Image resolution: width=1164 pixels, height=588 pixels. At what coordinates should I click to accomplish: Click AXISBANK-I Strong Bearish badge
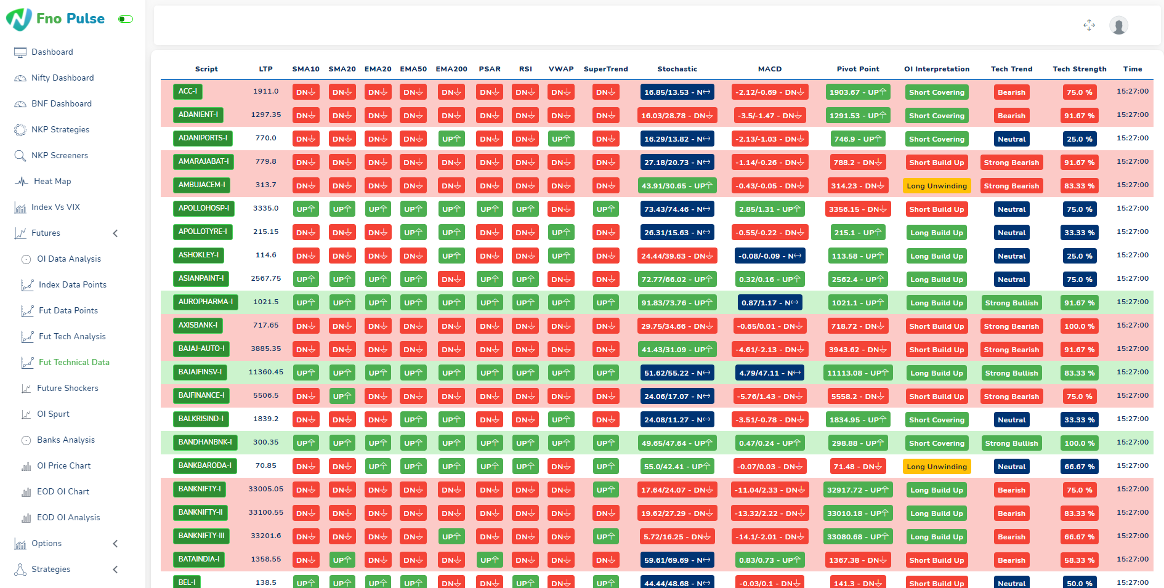(1011, 326)
